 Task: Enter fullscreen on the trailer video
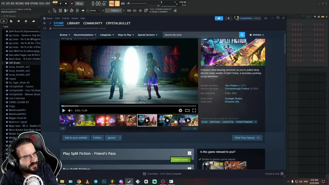pyautogui.click(x=194, y=110)
